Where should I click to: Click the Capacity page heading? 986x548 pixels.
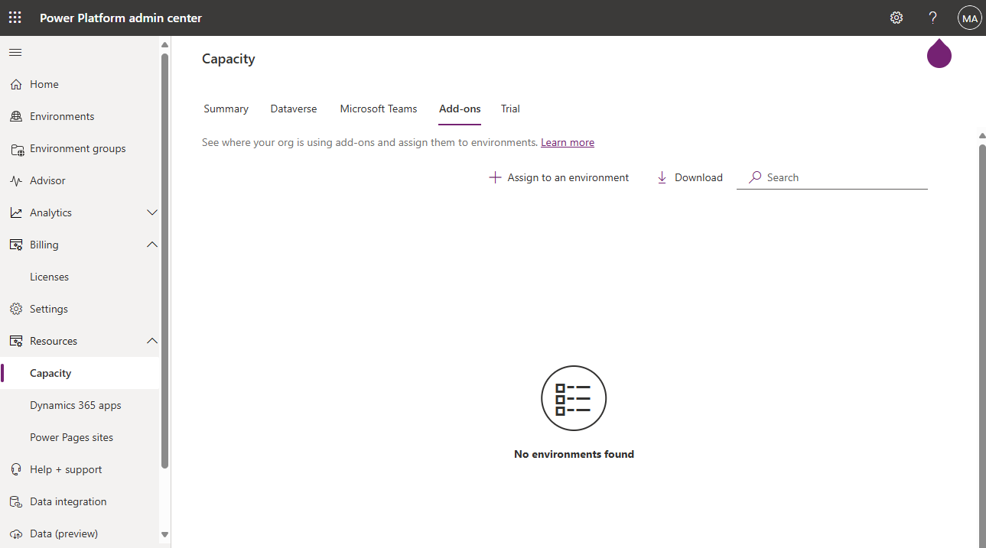pyautogui.click(x=229, y=59)
